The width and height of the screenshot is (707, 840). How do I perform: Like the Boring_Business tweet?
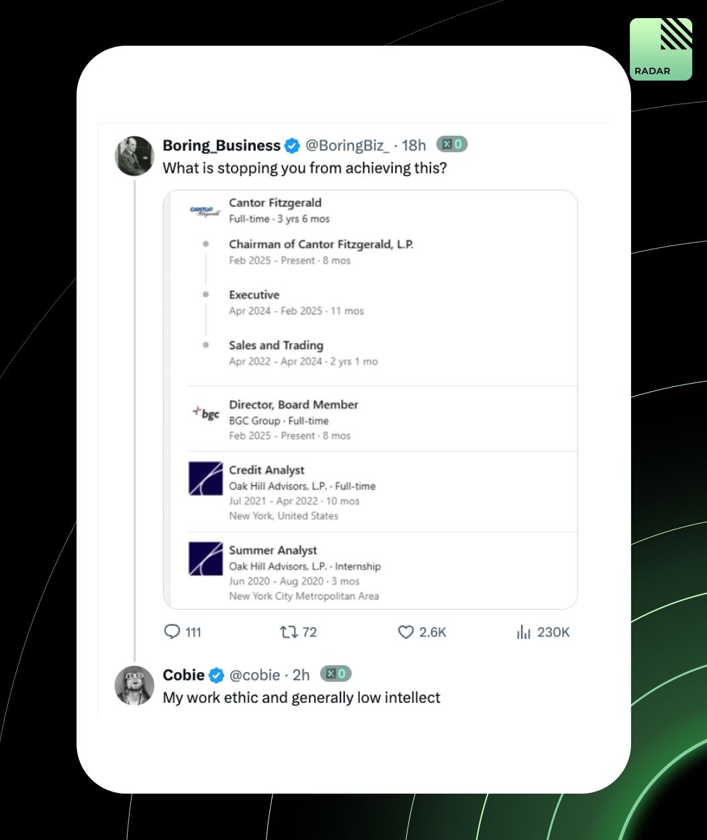point(406,632)
